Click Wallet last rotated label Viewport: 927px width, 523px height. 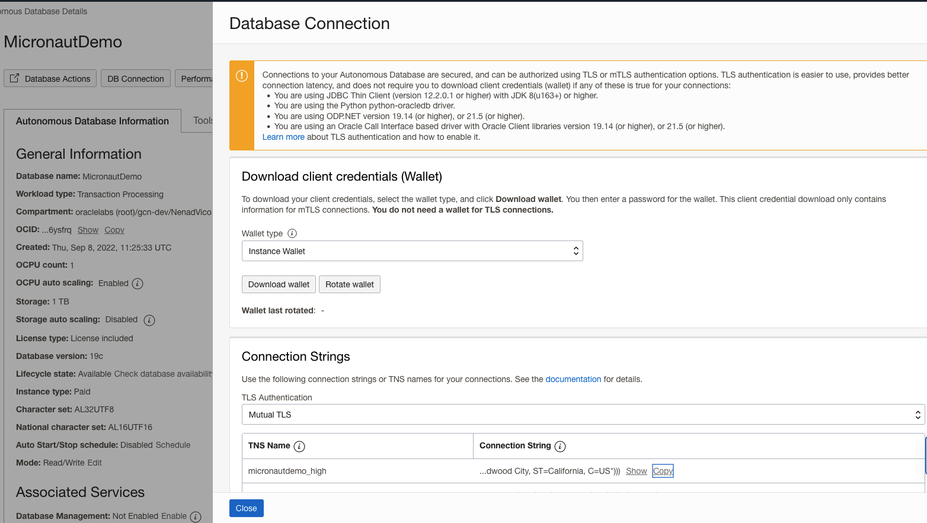tap(279, 310)
